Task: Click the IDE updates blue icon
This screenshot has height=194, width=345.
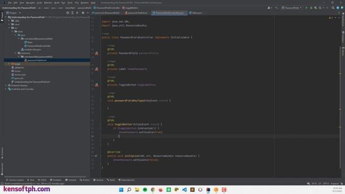Action: [338, 8]
